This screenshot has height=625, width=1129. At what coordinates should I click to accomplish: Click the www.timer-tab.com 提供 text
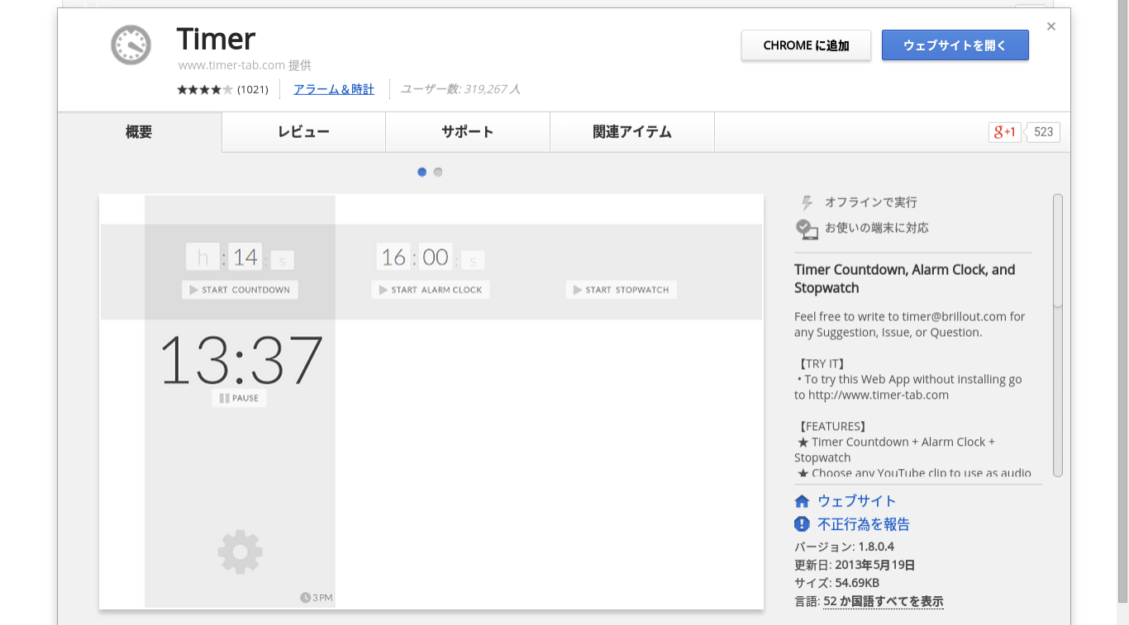[x=245, y=65]
